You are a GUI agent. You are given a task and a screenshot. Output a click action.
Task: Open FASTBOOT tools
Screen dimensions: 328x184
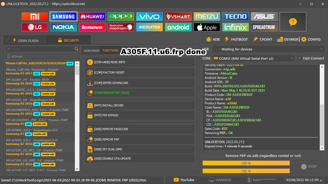(x=236, y=39)
